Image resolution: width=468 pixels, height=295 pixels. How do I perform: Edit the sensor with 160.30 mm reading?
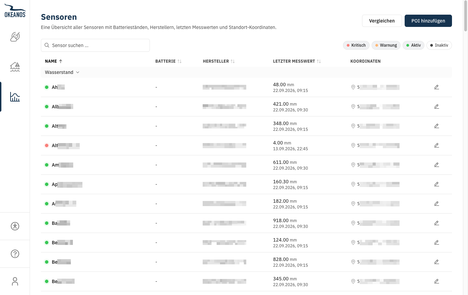pos(437,184)
